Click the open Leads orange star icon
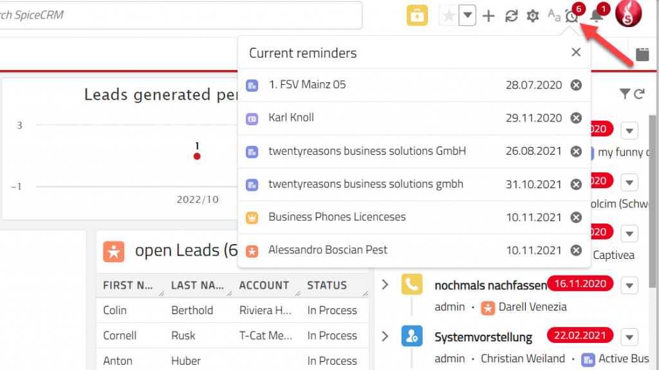659x370 pixels. pos(113,251)
